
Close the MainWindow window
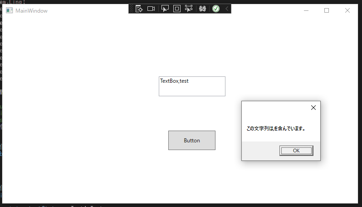click(347, 10)
